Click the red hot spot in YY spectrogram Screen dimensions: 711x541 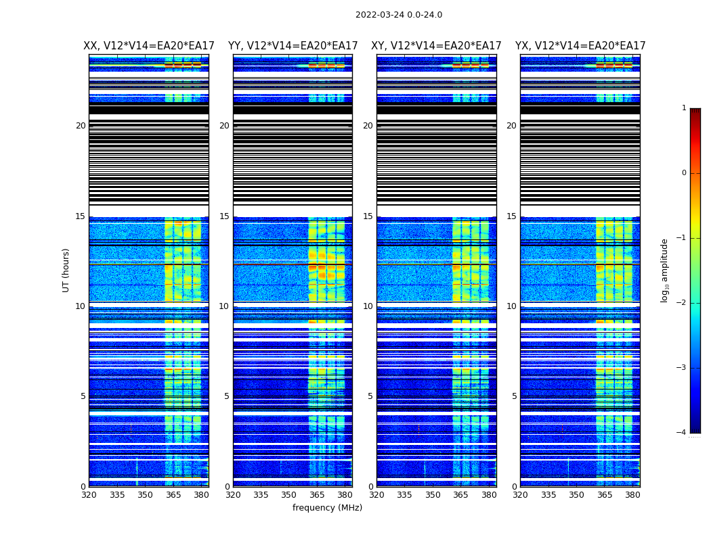pyautogui.click(x=313, y=267)
